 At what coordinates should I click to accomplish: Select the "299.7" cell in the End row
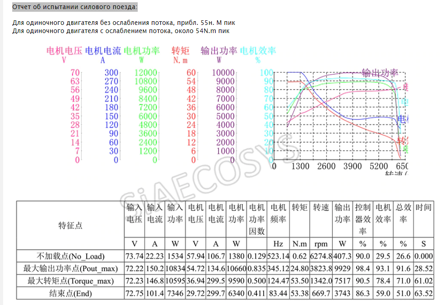coord(216,293)
